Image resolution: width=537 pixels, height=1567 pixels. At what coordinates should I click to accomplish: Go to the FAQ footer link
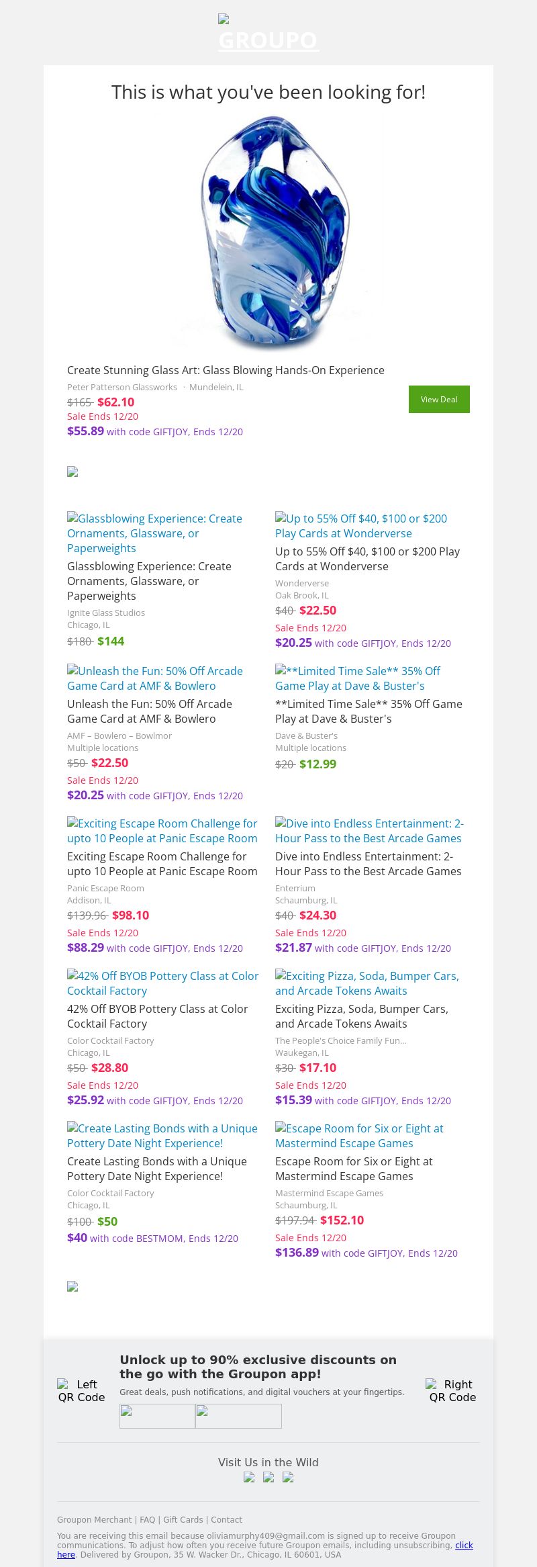click(147, 1519)
